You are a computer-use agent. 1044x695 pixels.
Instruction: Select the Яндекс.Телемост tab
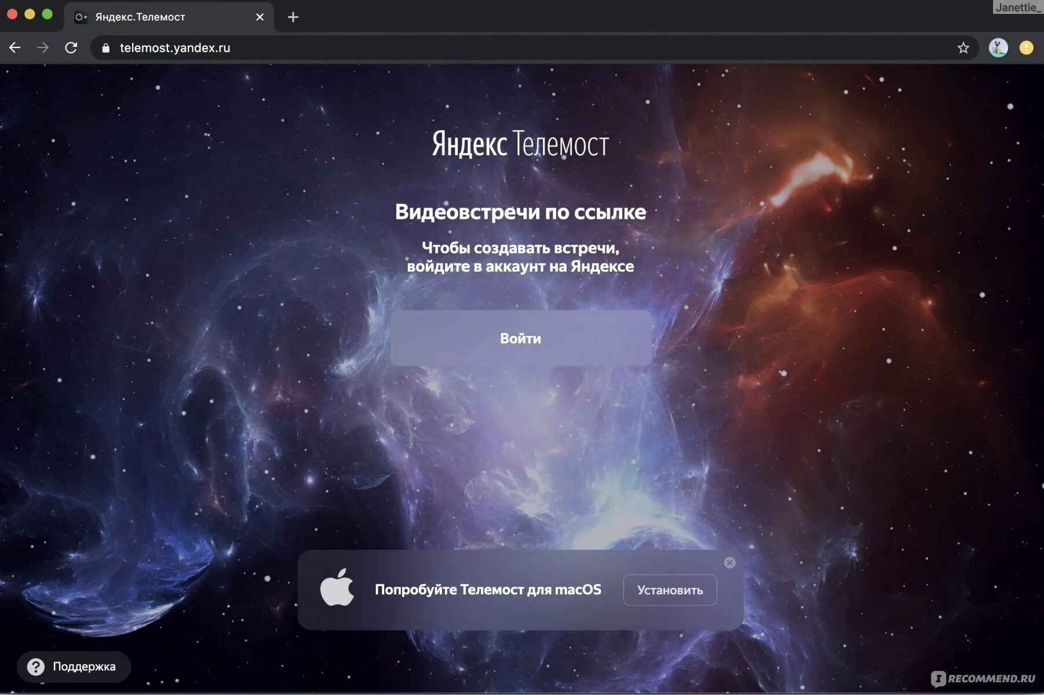168,17
